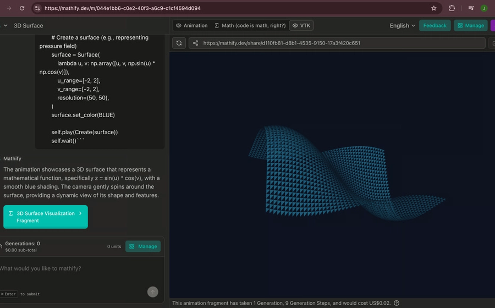Open the help icon after cost US$0.02
Image resolution: width=495 pixels, height=308 pixels.
[x=397, y=303]
